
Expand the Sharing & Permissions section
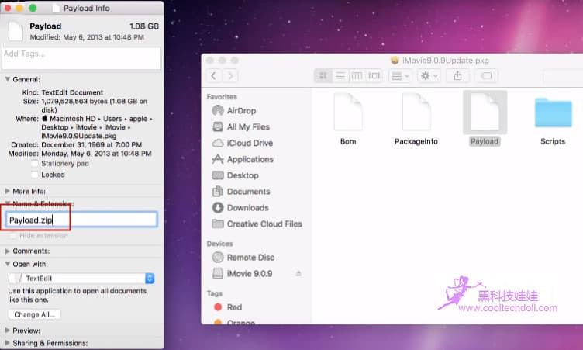click(x=8, y=343)
